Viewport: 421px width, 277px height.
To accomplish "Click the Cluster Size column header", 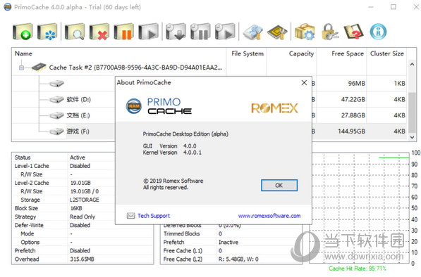I will click(x=387, y=53).
